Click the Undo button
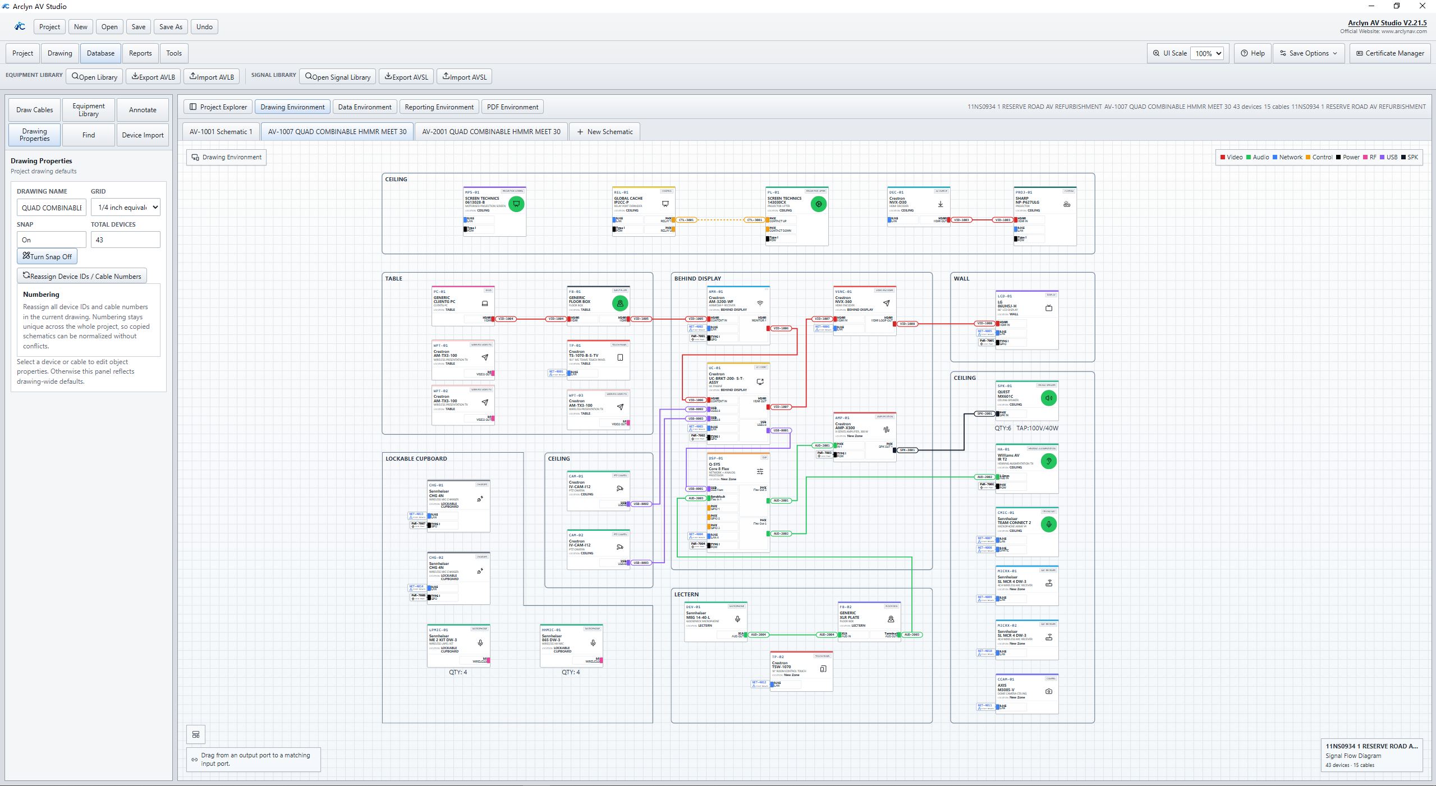This screenshot has height=786, width=1436. tap(204, 26)
